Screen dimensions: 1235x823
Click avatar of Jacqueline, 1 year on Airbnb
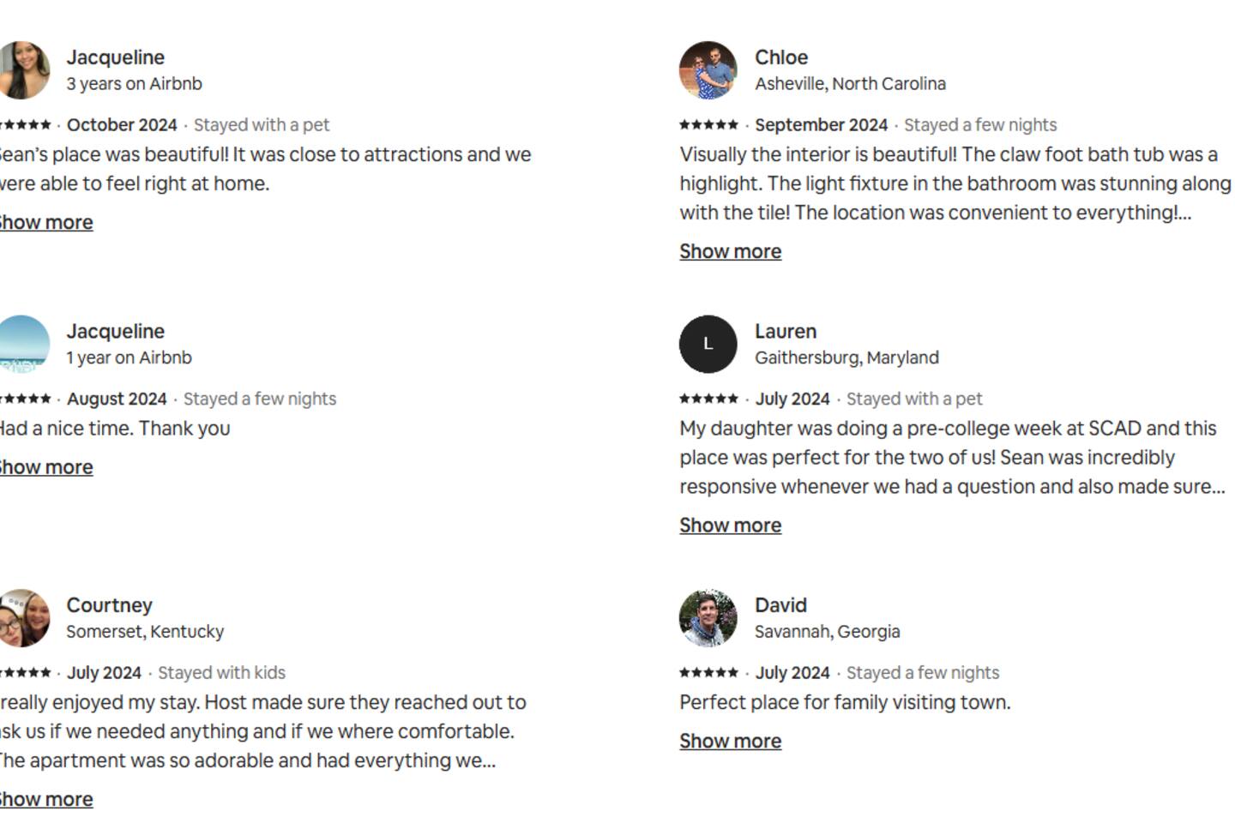tap(23, 344)
